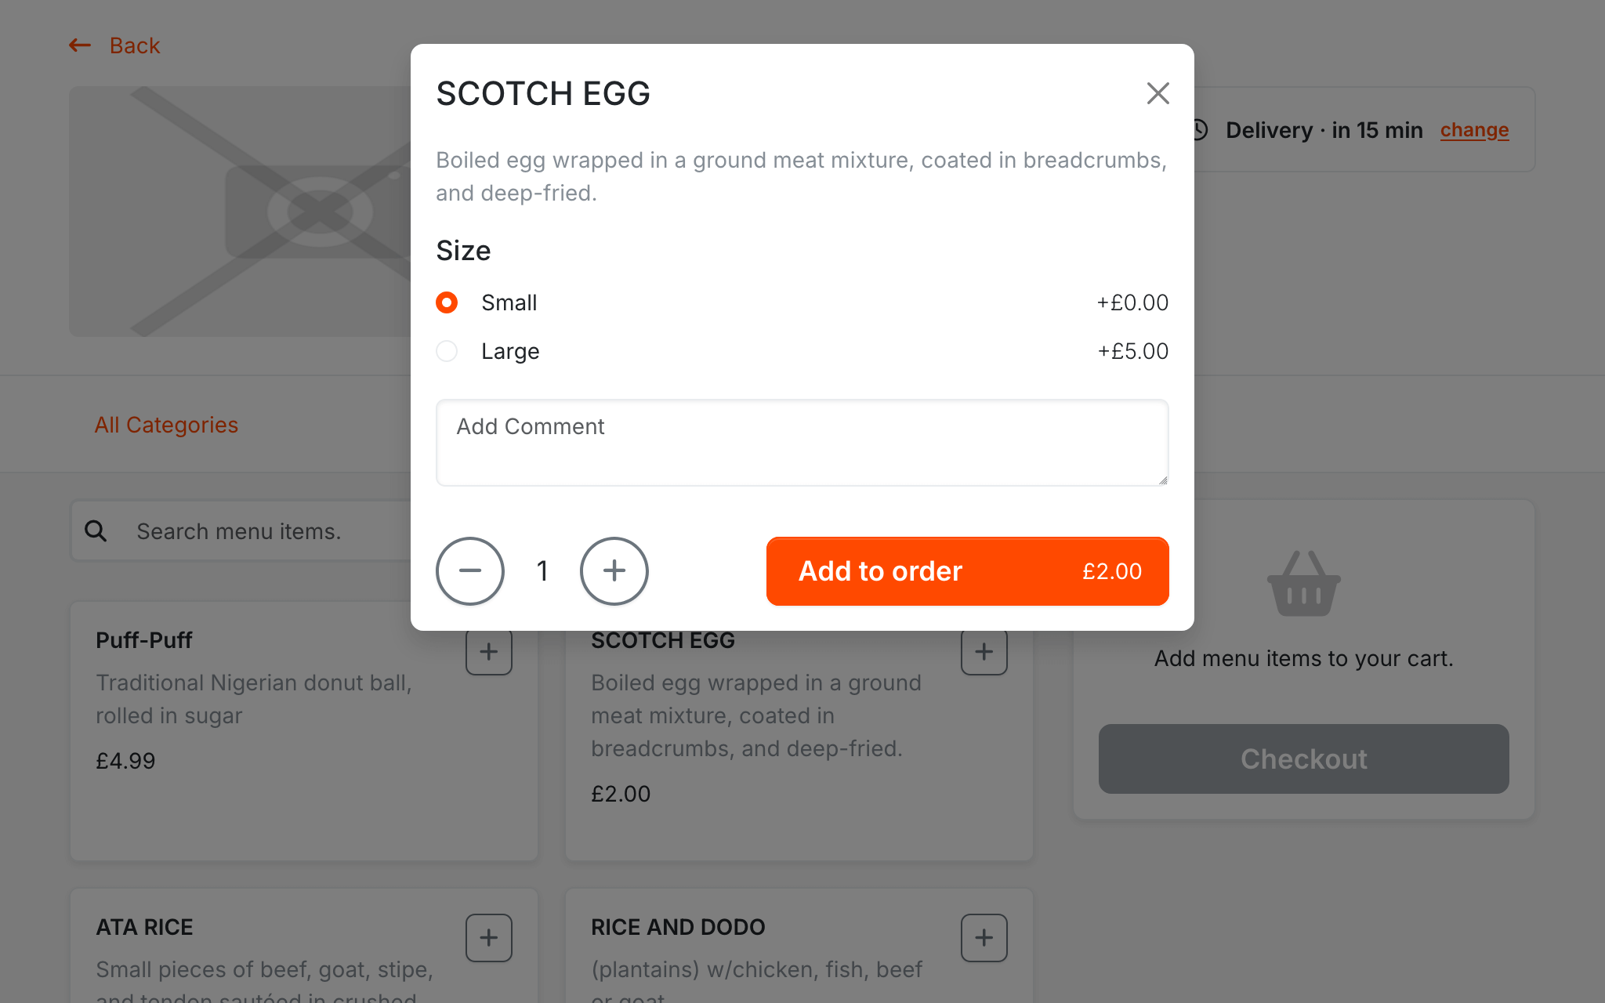The width and height of the screenshot is (1605, 1003).
Task: Decrease quantity with the minus button
Action: (470, 571)
